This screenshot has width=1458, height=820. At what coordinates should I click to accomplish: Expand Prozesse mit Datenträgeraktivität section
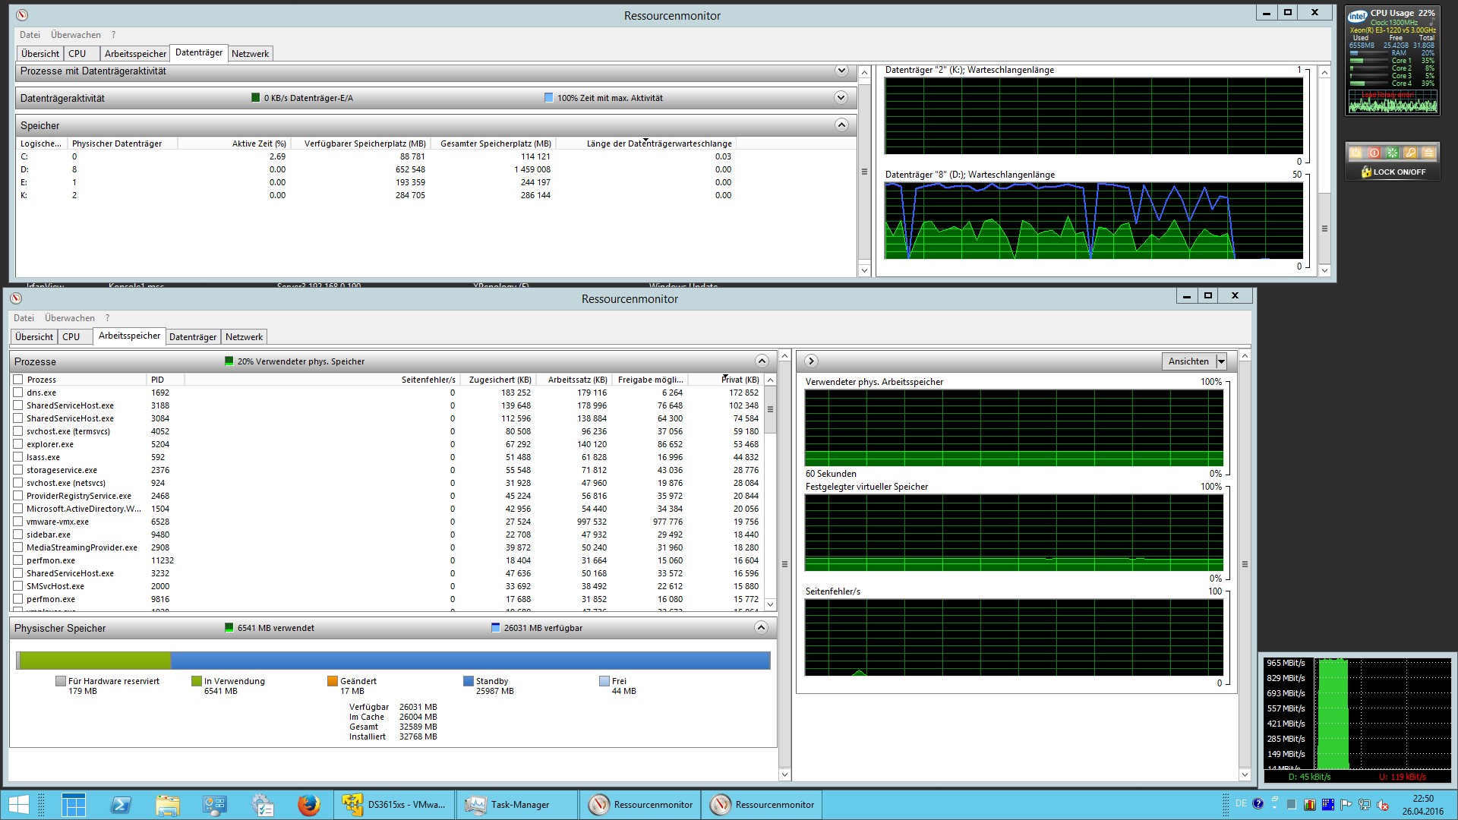click(841, 71)
